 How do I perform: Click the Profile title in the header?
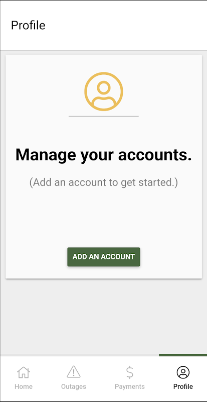click(x=28, y=26)
